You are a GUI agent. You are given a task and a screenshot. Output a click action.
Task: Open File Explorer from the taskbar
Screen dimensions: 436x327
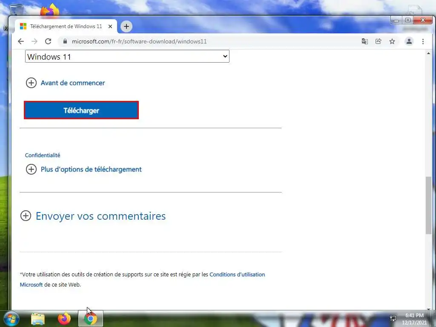click(38, 319)
